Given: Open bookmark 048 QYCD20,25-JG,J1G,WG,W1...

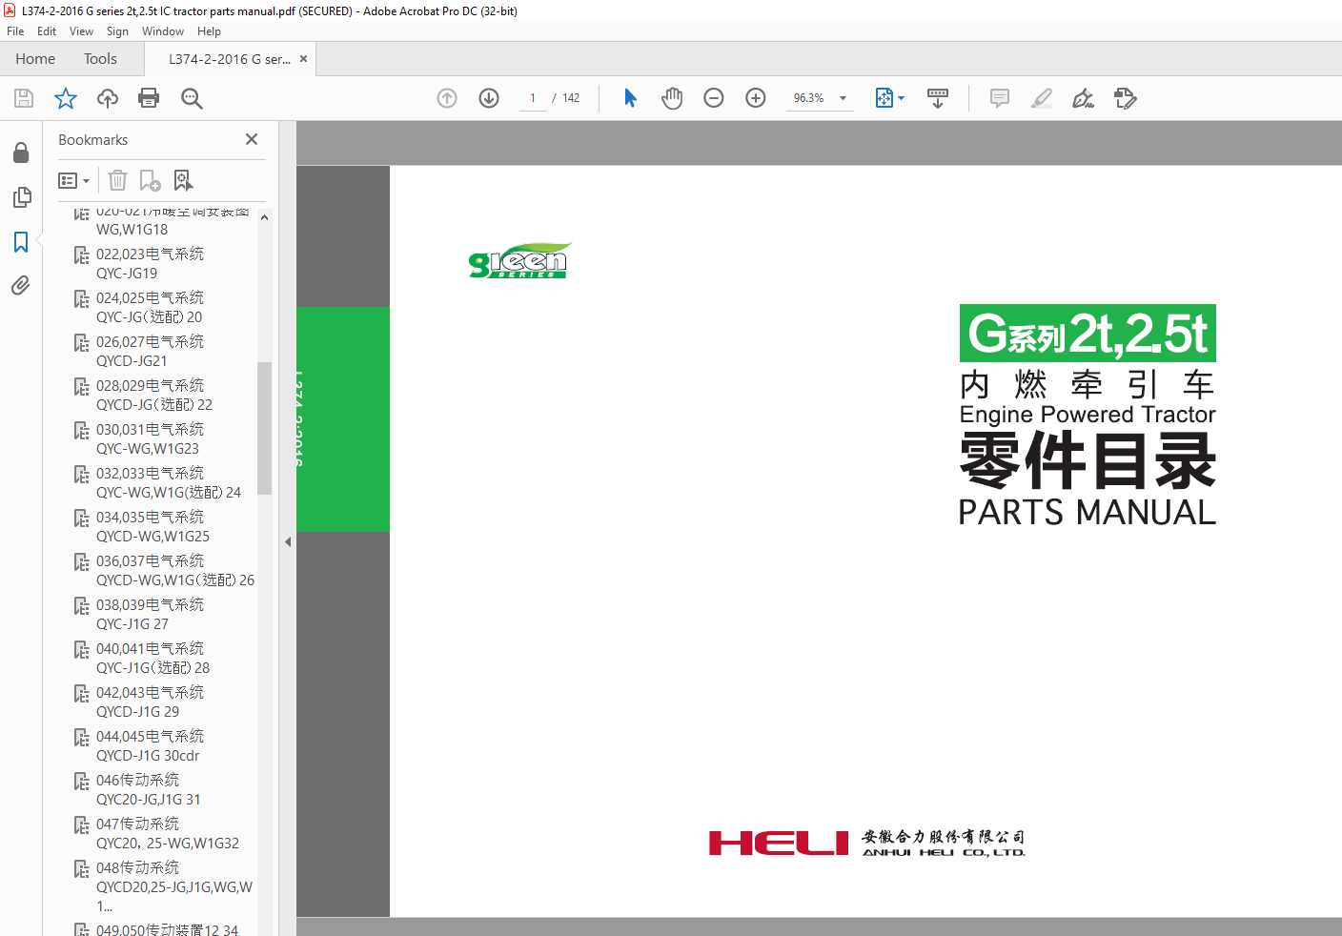Looking at the screenshot, I should click(x=174, y=887).
